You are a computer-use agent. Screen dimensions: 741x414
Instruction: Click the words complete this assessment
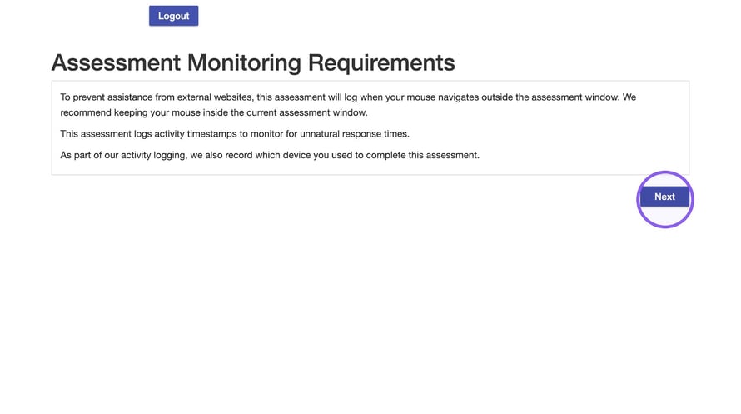point(422,155)
